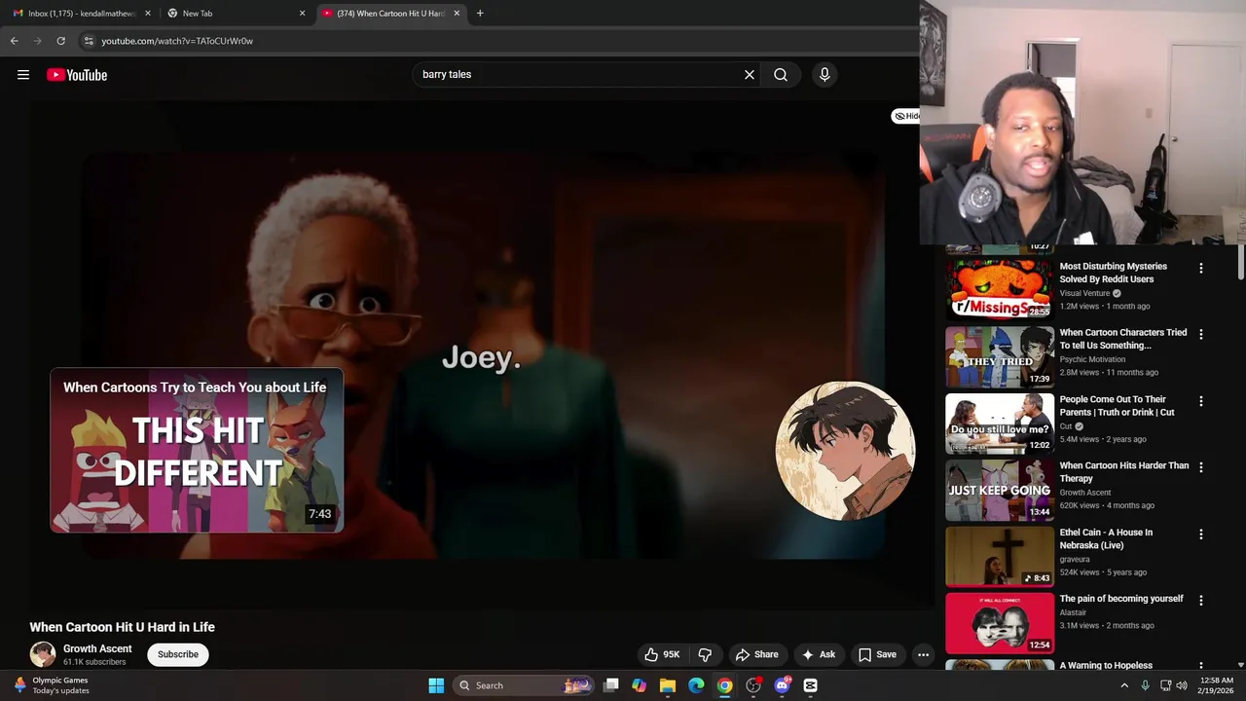1246x701 pixels.
Task: Share the video
Action: (756, 654)
